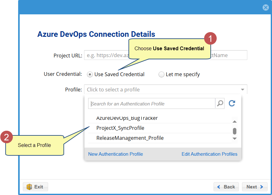The height and width of the screenshot is (195, 272).
Task: Choose AzureDevOps_BugTracker profile
Action: coord(127,118)
